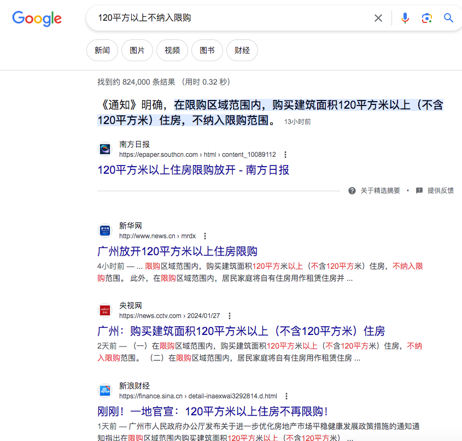Open three-dot menu next to 新华网 URL
This screenshot has height=441, width=462.
pos(205,236)
